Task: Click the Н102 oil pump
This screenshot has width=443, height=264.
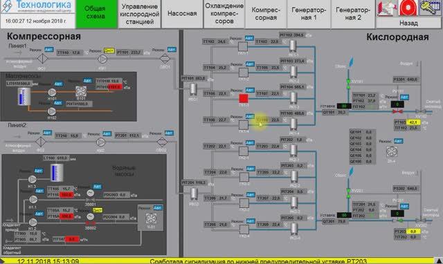Action: point(52,111)
